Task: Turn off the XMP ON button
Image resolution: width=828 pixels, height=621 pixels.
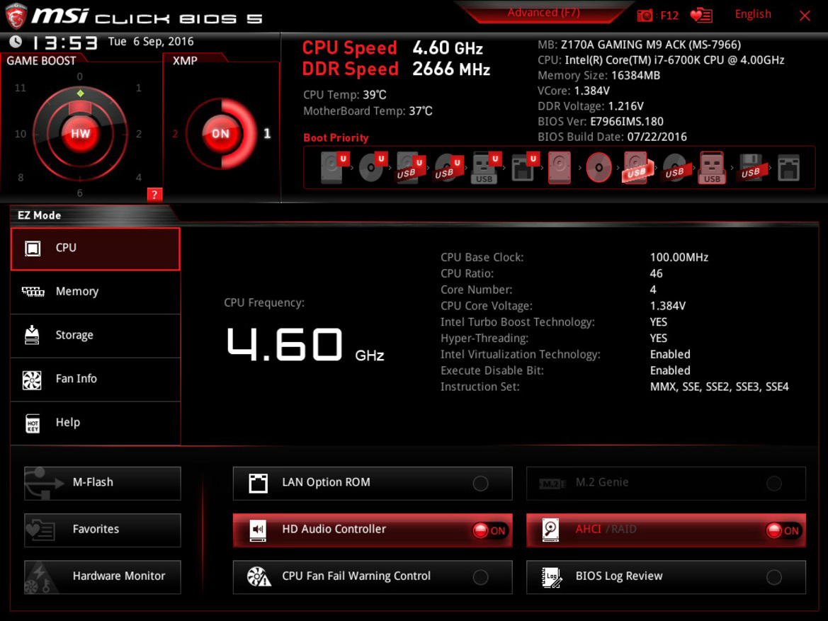Action: (221, 134)
